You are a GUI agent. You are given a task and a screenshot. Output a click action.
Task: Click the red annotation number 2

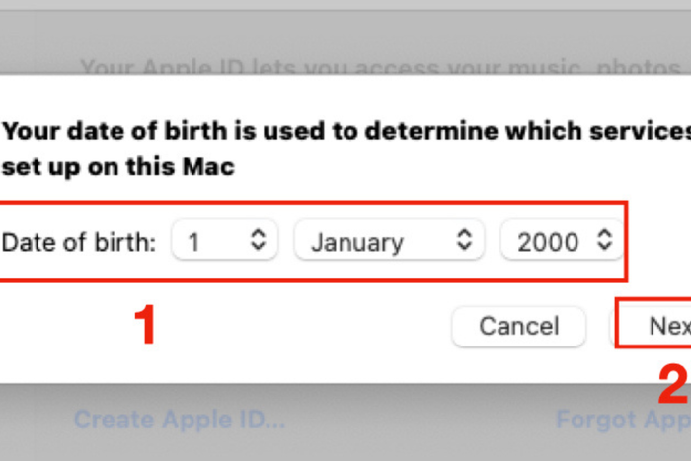click(x=673, y=383)
